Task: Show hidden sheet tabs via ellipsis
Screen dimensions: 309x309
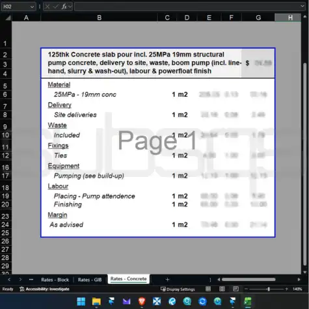Action: tap(31, 280)
